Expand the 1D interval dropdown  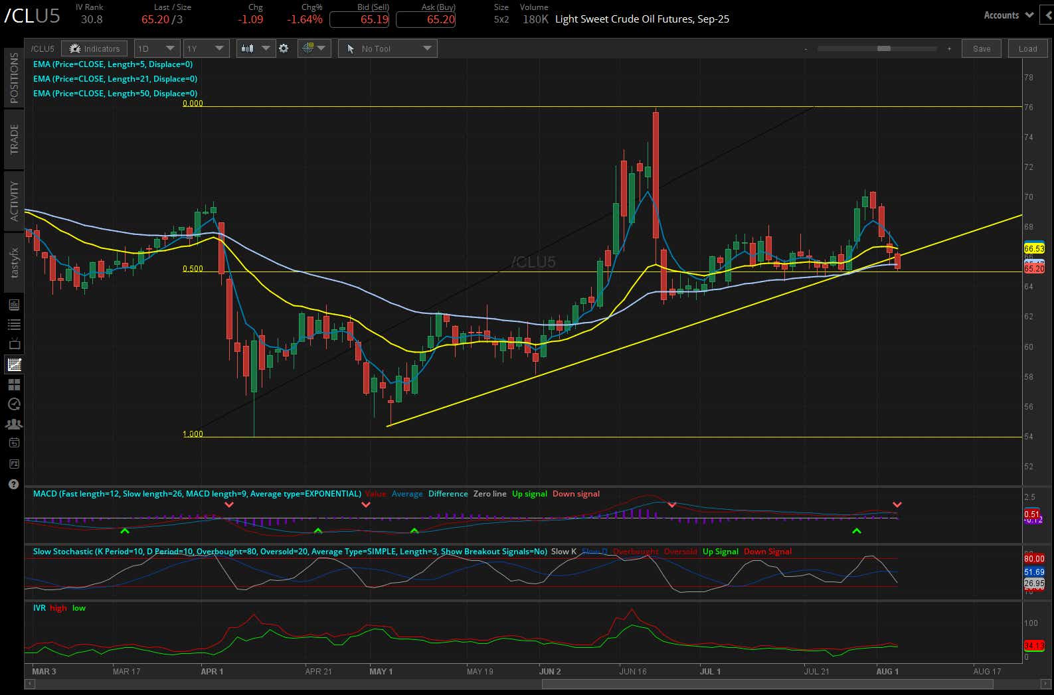(x=157, y=48)
